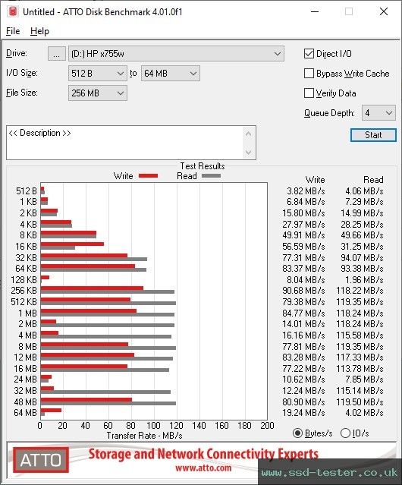Click the red Write legend swatch
Screen dimensions: 402x485
149,175
